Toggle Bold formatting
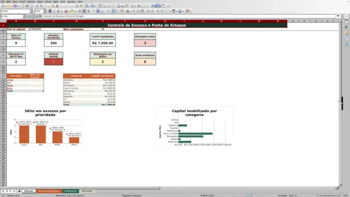The height and width of the screenshot is (197, 350). pos(50,11)
